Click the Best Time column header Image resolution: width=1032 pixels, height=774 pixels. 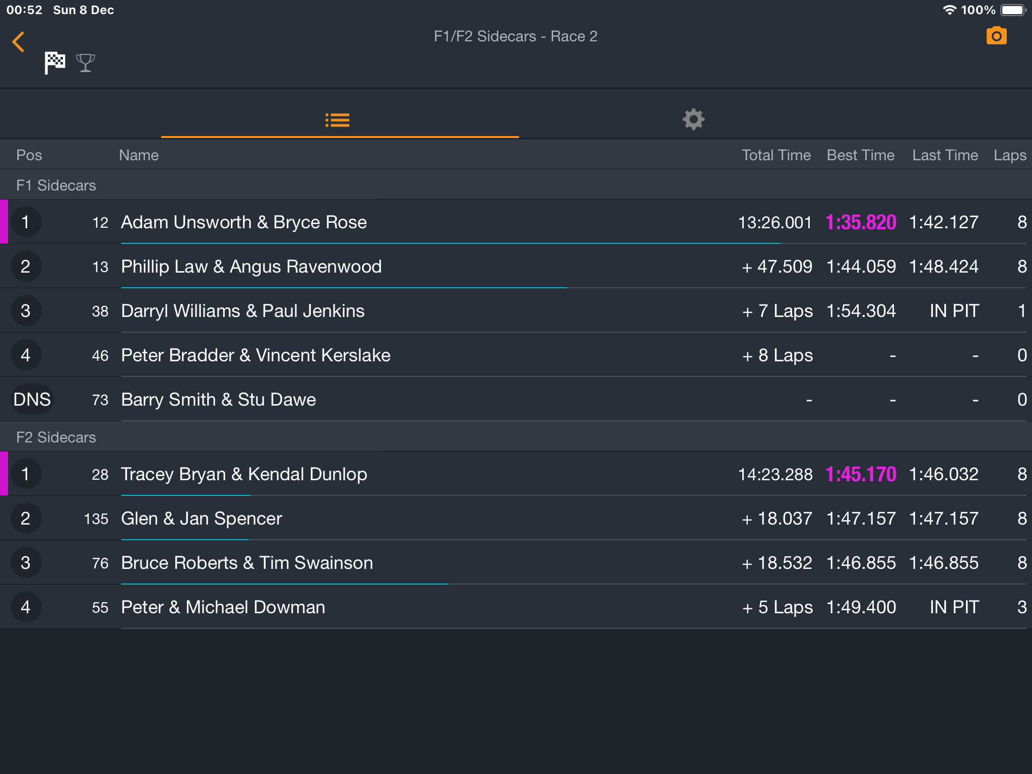point(861,155)
